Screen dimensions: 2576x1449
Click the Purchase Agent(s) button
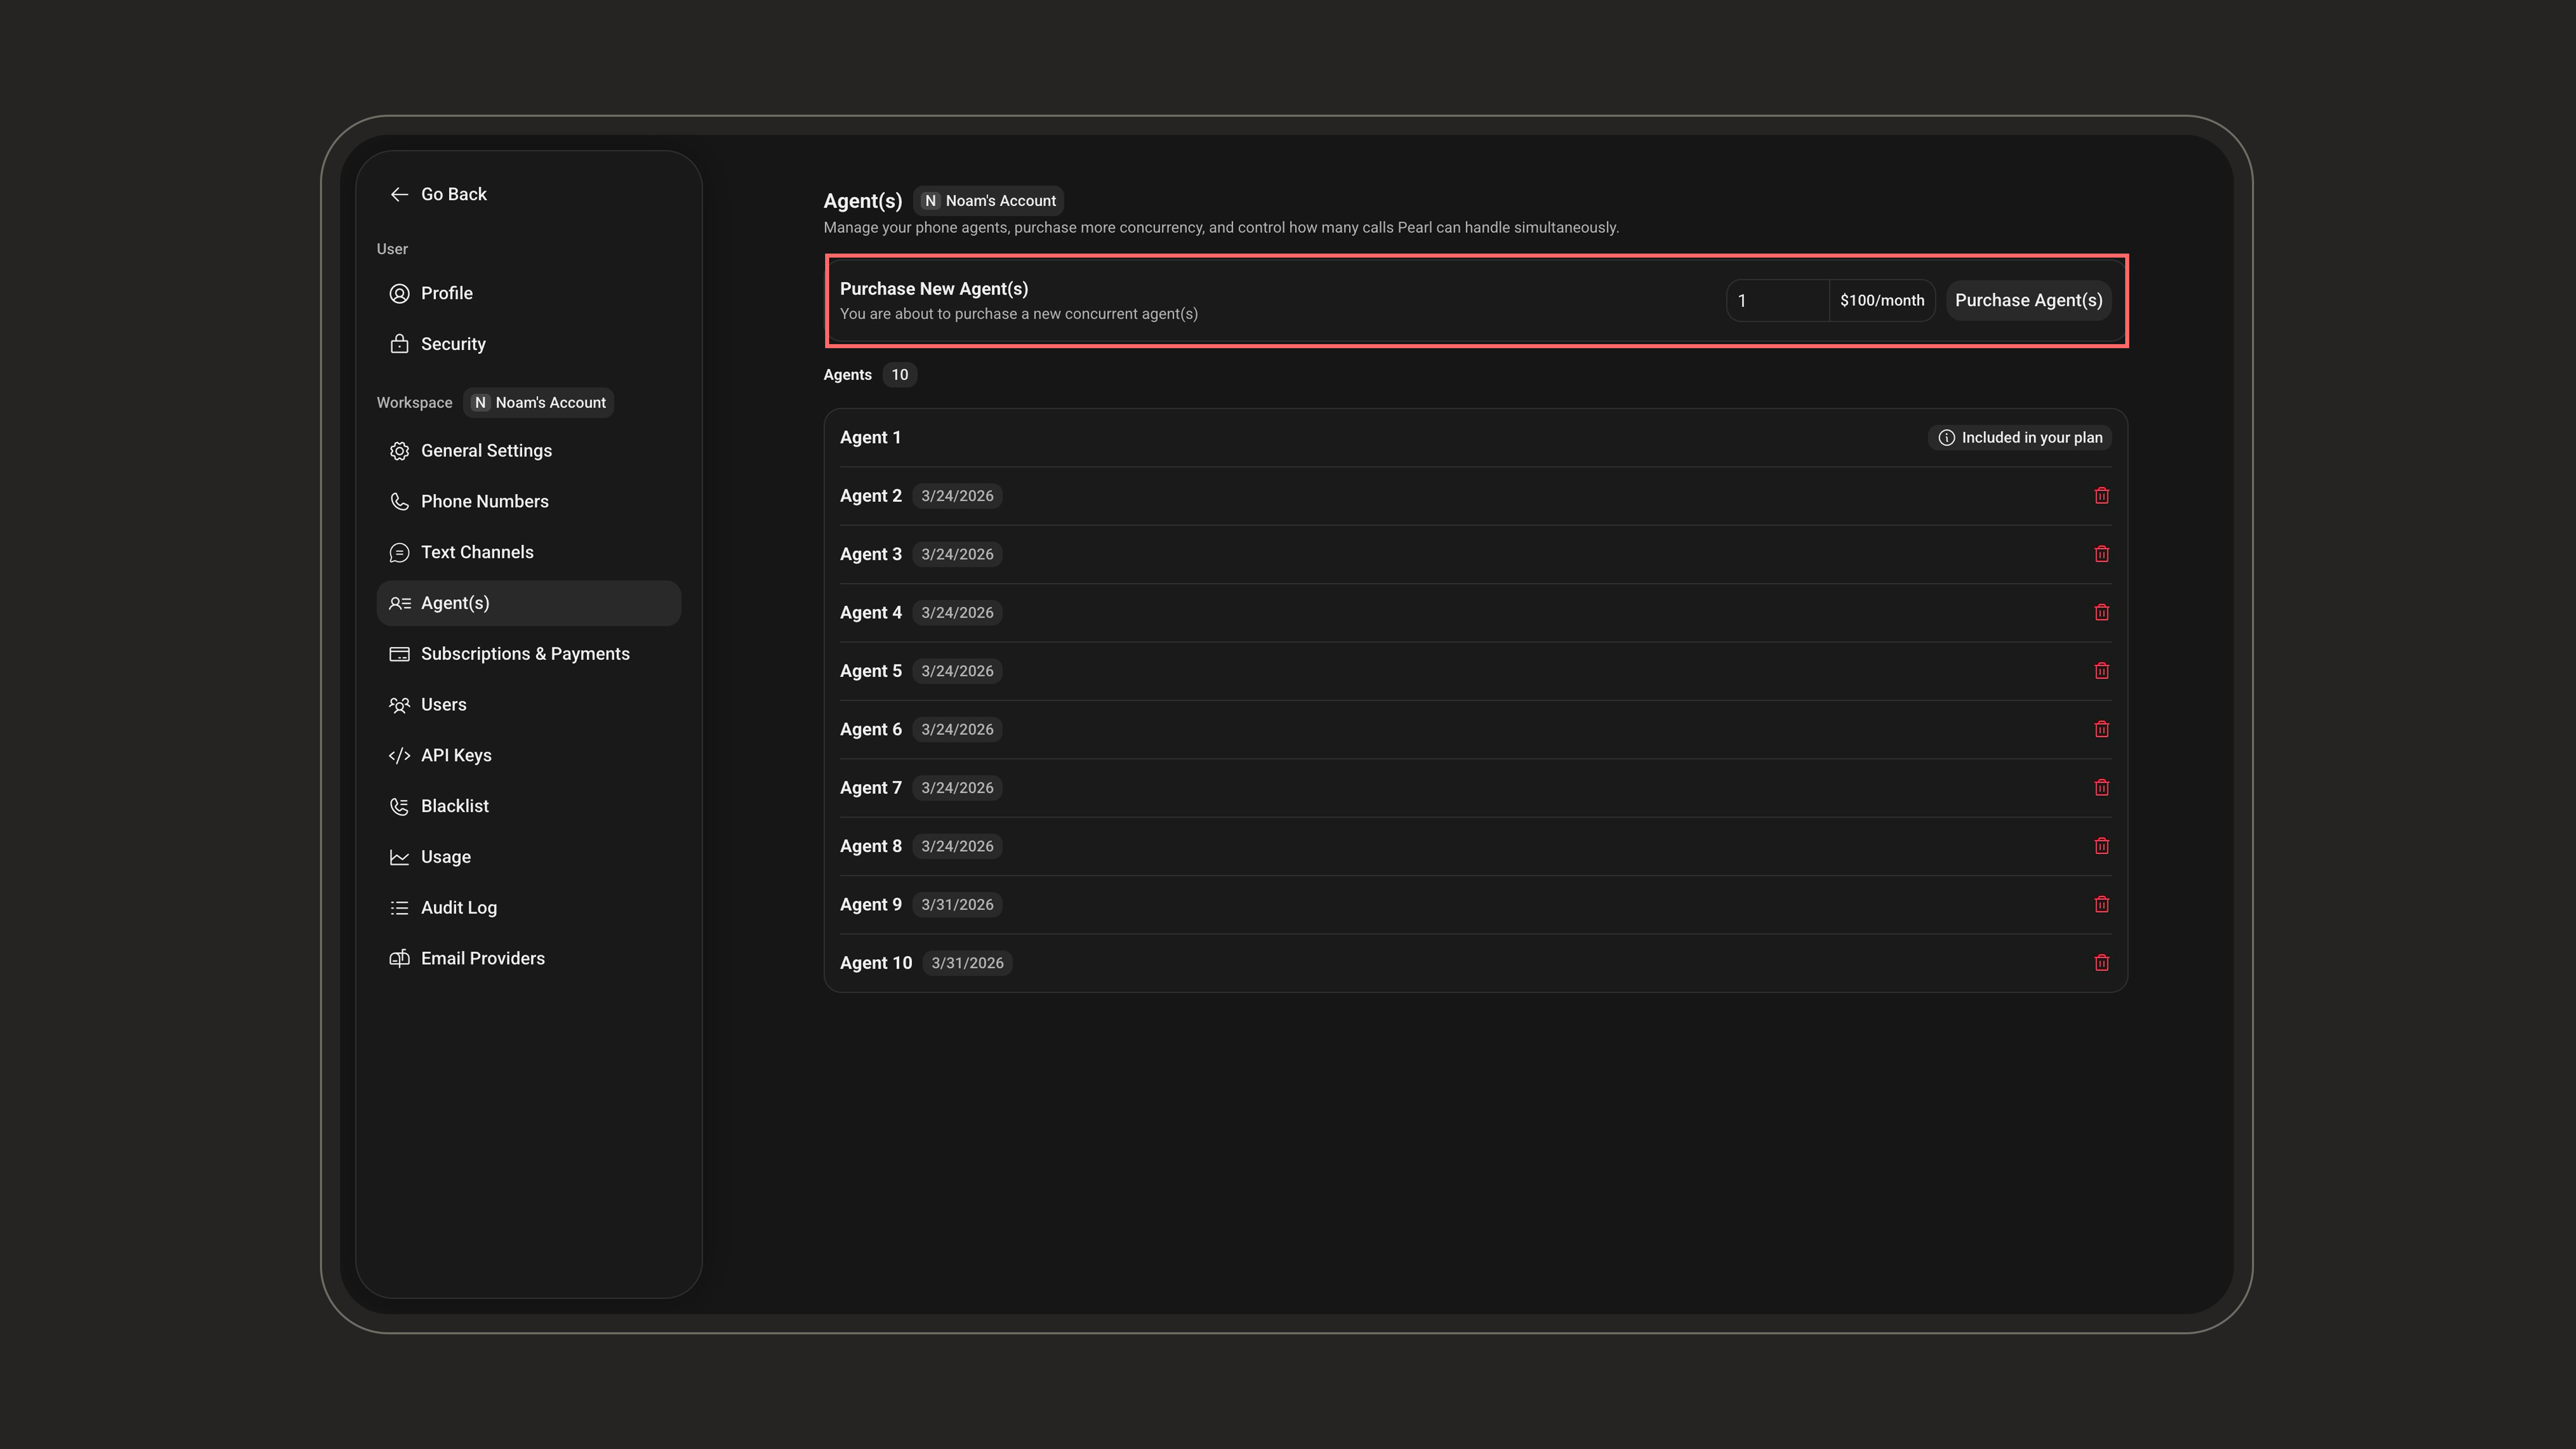tap(2028, 300)
